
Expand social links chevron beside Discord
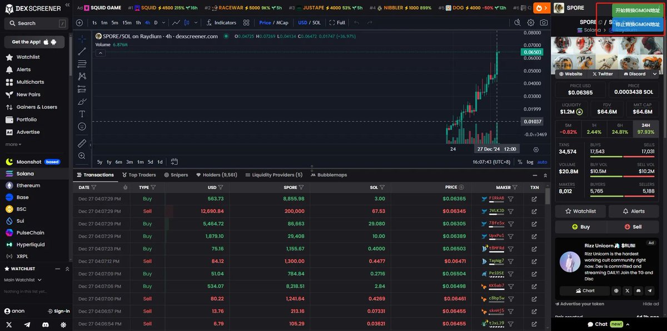pyautogui.click(x=655, y=74)
